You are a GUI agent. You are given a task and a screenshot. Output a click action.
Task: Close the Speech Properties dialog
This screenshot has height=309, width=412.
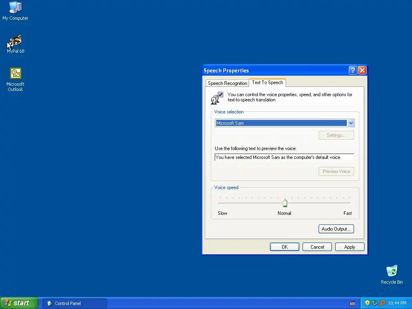point(362,70)
